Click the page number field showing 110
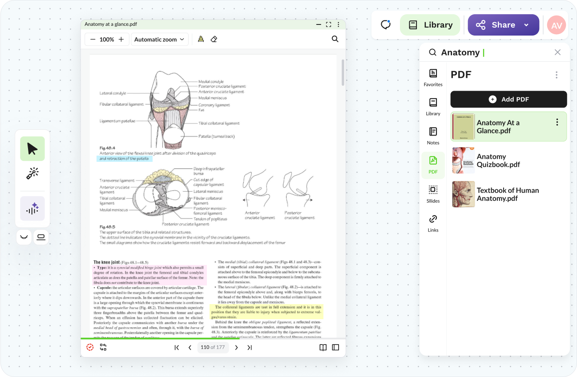Screen dimensions: 577x377 tap(213, 347)
